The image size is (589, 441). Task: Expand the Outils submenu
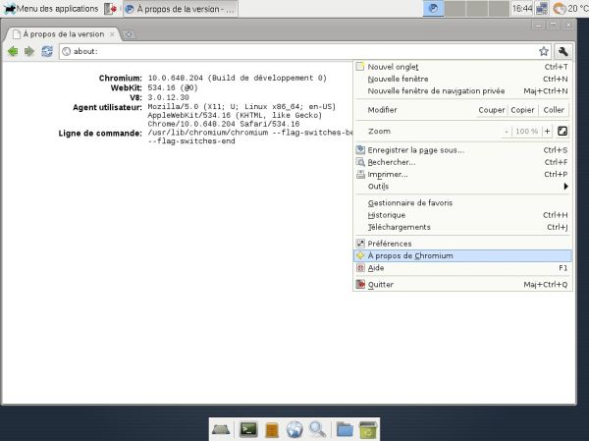point(462,186)
